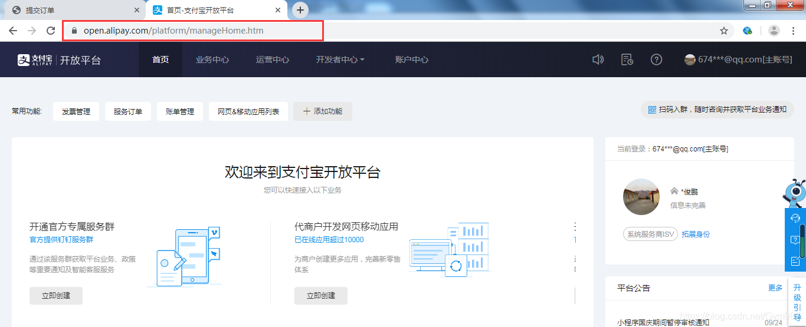Open the 运营中心 navigation item

(273, 60)
